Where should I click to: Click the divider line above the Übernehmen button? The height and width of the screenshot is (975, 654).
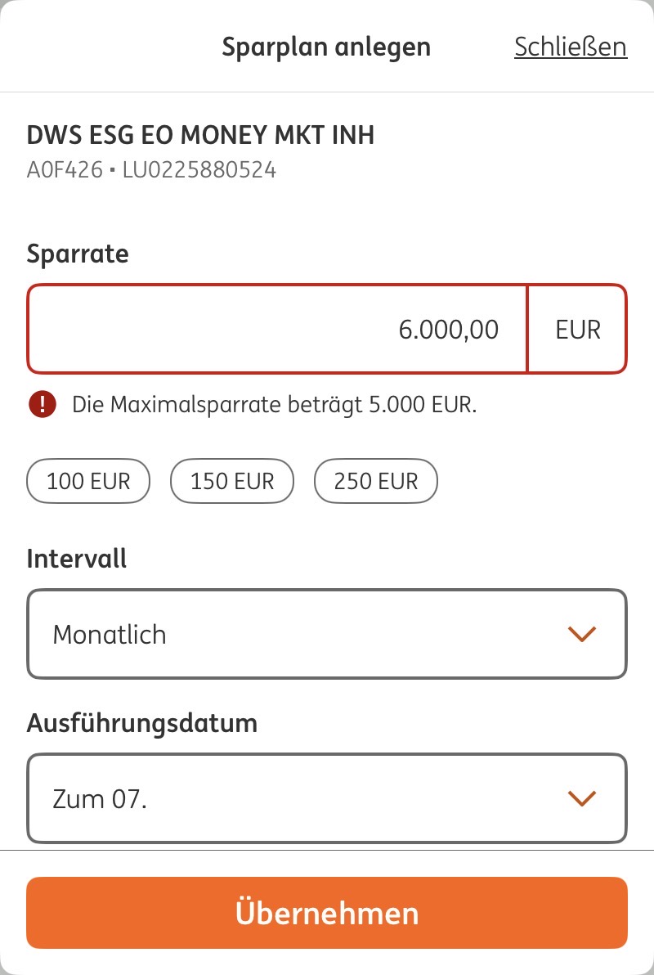coord(327,851)
